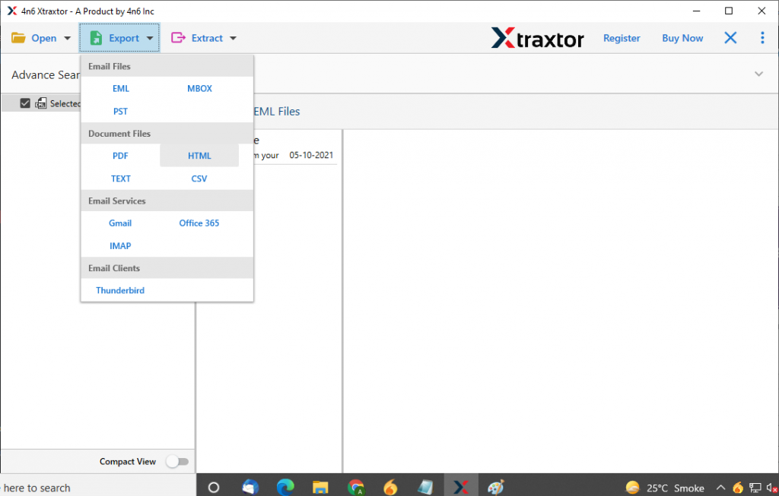Screen dimensions: 779x496
Task: Open the Extract dropdown arrow
Action: (x=232, y=37)
